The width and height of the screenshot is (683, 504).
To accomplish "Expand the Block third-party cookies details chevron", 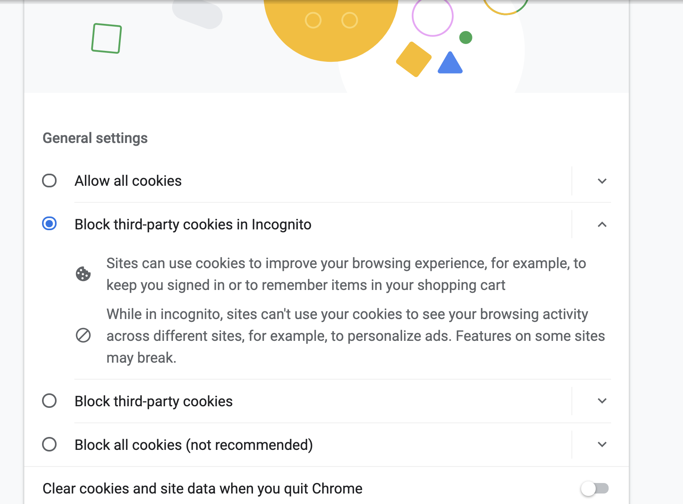I will point(602,401).
